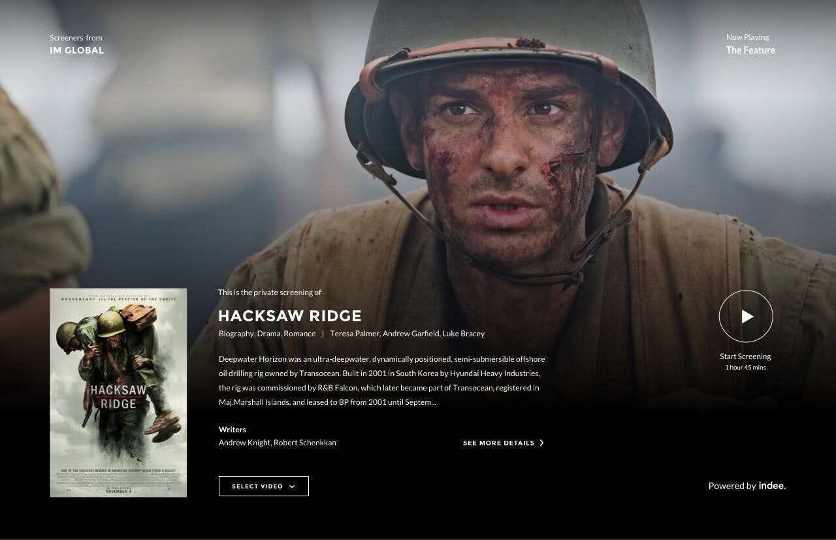Screen dimensions: 836x540
Task: Open the Select Video dropdown
Action: pyautogui.click(x=264, y=486)
